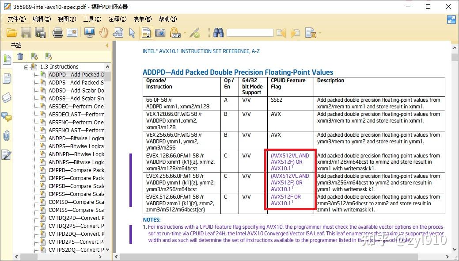Click the document's horizontal scroll right arrow

coord(447,257)
